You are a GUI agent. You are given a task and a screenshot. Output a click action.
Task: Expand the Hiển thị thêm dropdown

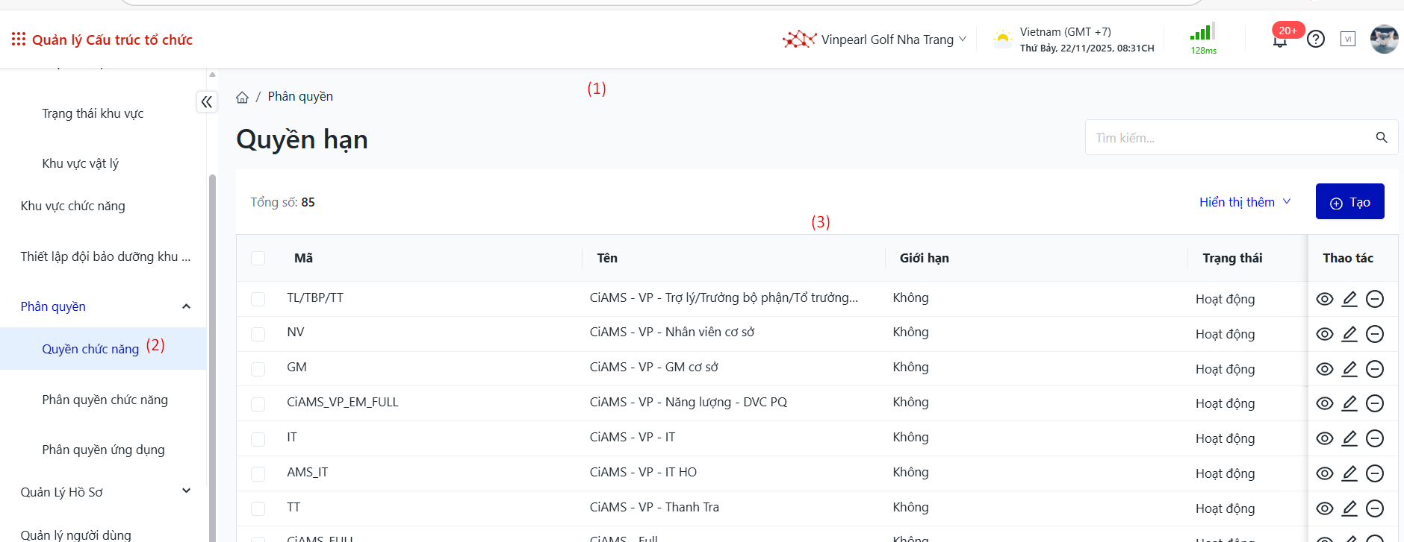tap(1245, 202)
